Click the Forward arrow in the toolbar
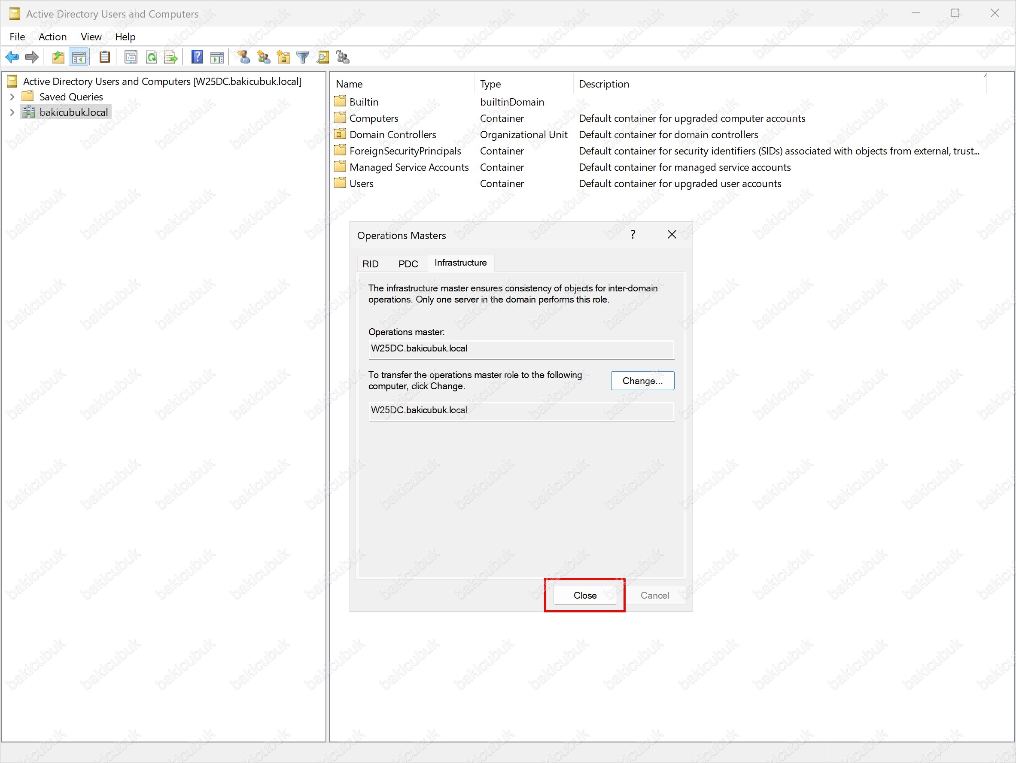The width and height of the screenshot is (1016, 763). point(32,58)
